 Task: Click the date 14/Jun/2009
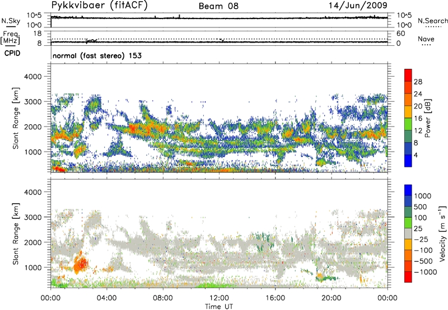[x=358, y=5]
